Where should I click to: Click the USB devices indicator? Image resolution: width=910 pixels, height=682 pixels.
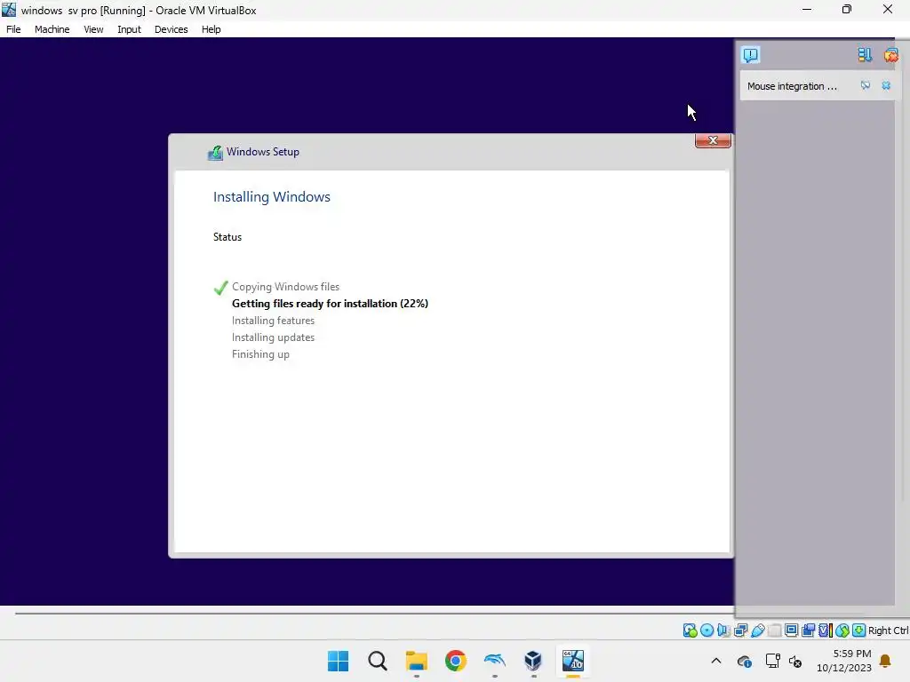pyautogui.click(x=757, y=630)
